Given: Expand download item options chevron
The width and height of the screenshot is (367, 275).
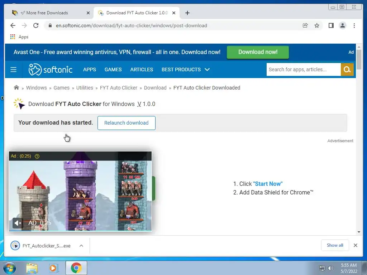Looking at the screenshot, I should point(81,246).
